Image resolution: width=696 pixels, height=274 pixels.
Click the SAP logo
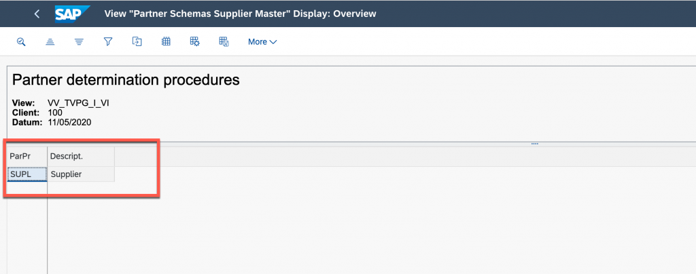pyautogui.click(x=73, y=14)
